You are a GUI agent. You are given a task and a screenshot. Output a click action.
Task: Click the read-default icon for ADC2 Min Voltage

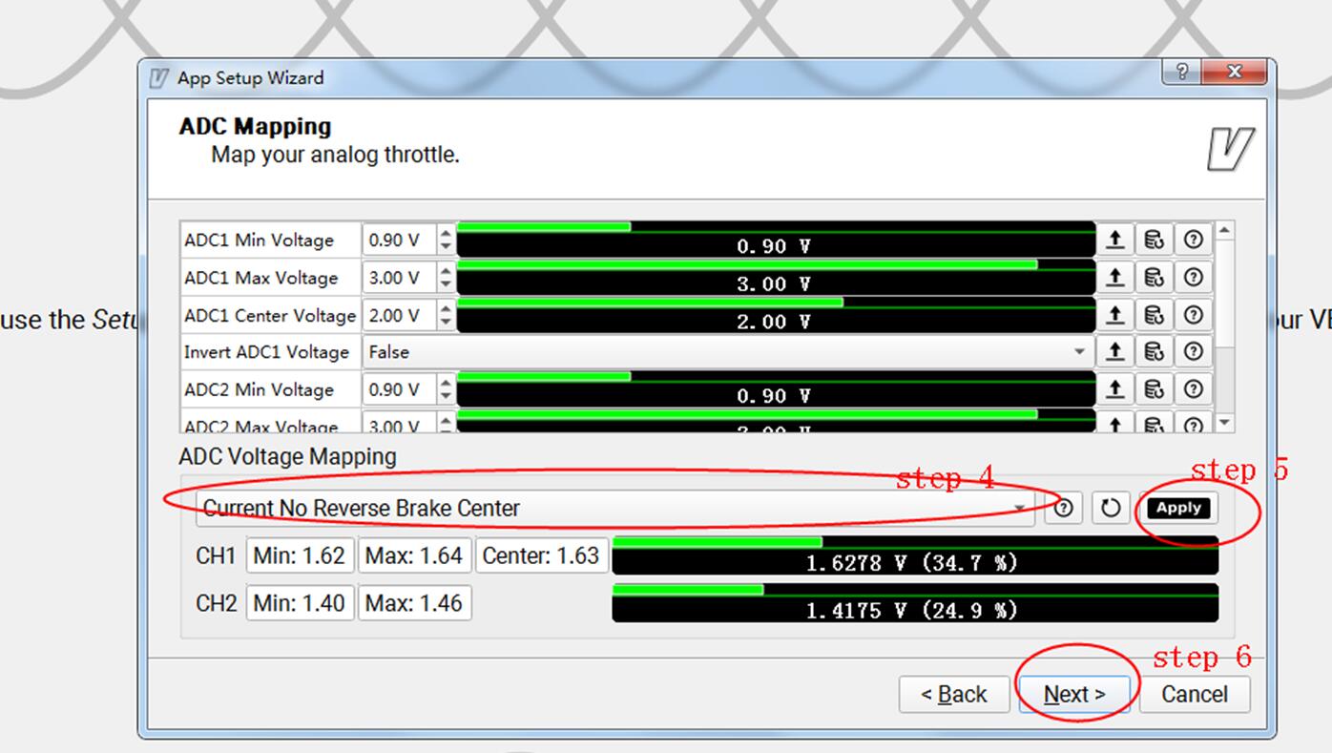click(x=1154, y=389)
